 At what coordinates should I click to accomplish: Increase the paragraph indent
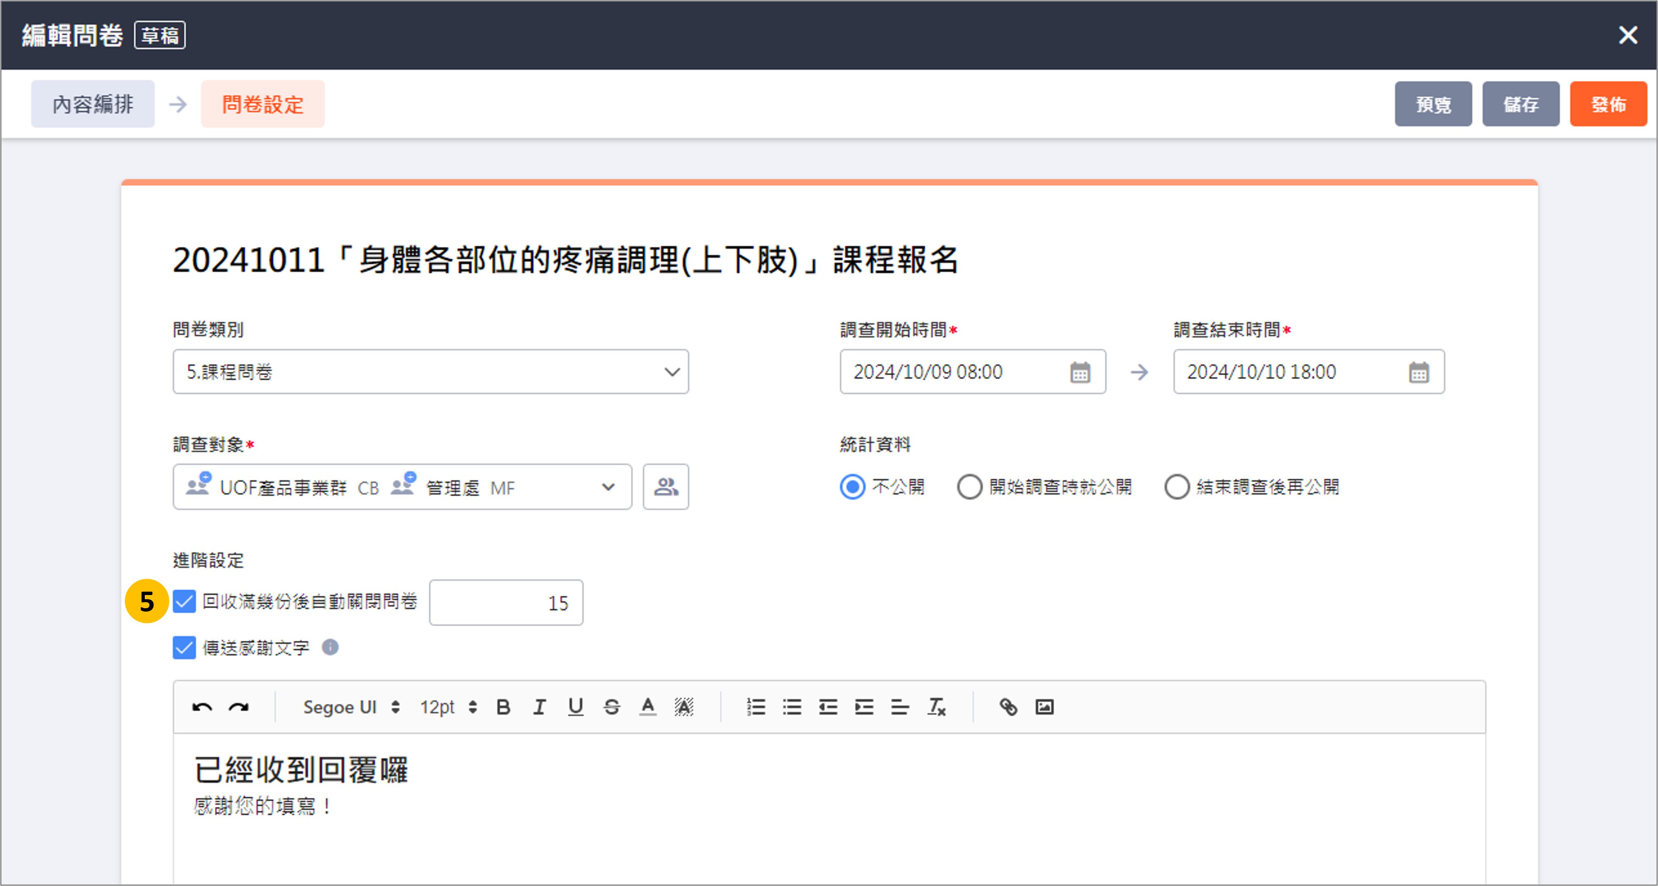tap(864, 707)
